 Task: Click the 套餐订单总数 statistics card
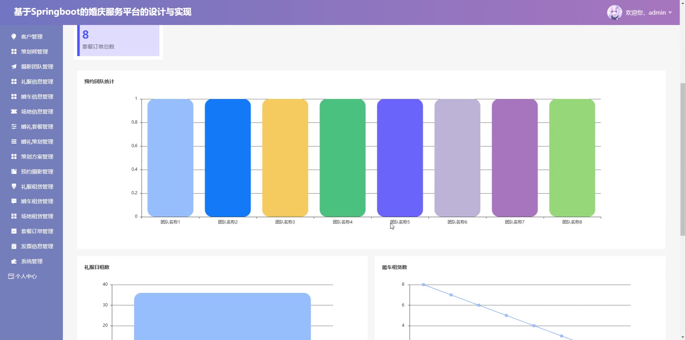click(119, 41)
